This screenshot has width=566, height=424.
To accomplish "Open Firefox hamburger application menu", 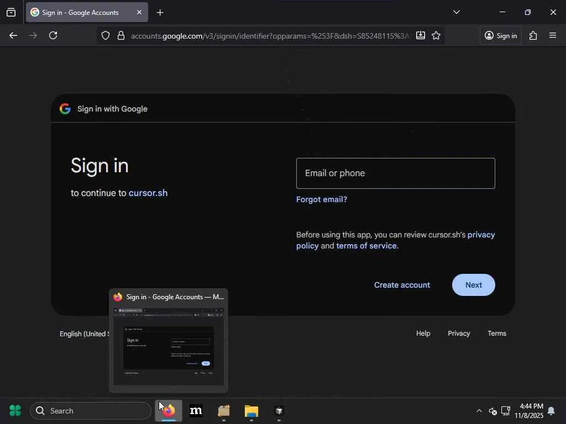I will (x=553, y=35).
